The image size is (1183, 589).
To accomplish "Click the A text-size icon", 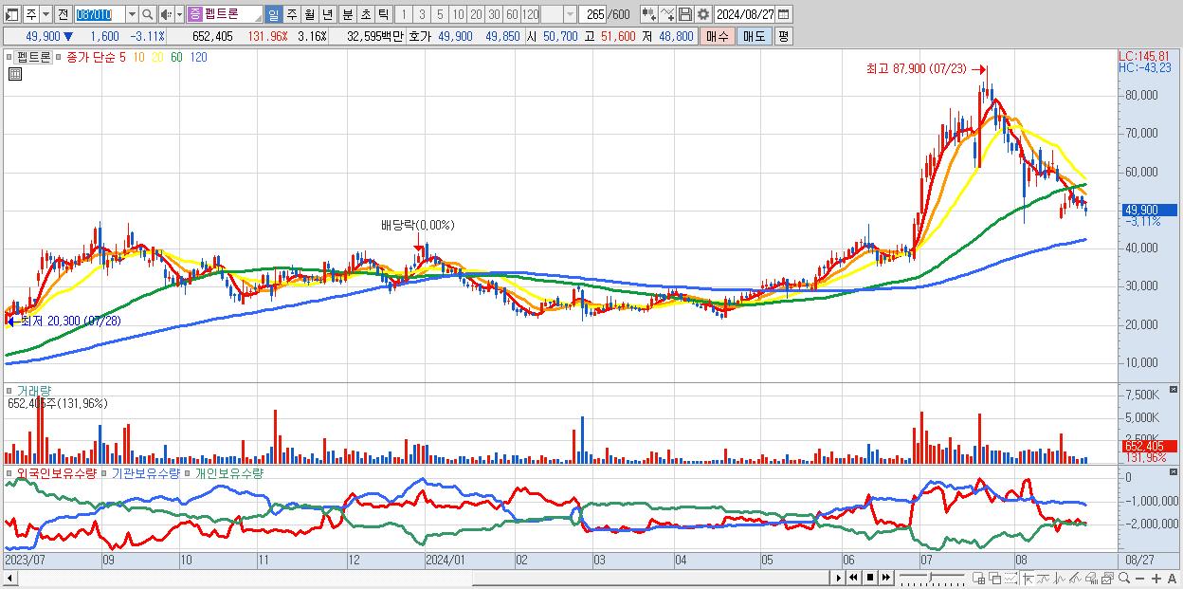I will (x=1172, y=579).
